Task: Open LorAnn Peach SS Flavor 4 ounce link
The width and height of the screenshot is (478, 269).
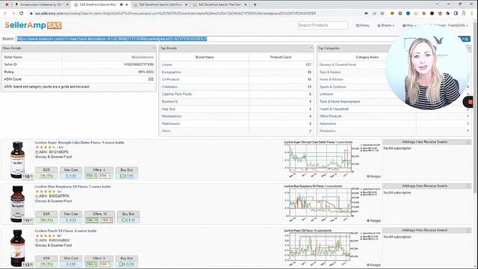Action: (66, 231)
